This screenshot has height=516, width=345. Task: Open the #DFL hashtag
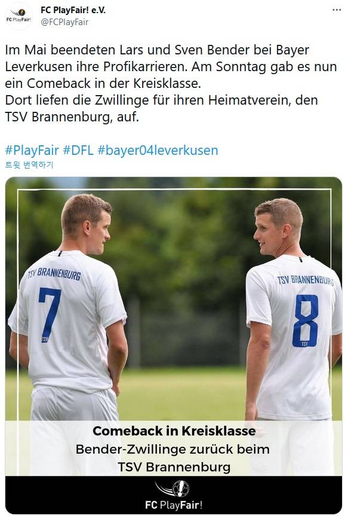(78, 151)
